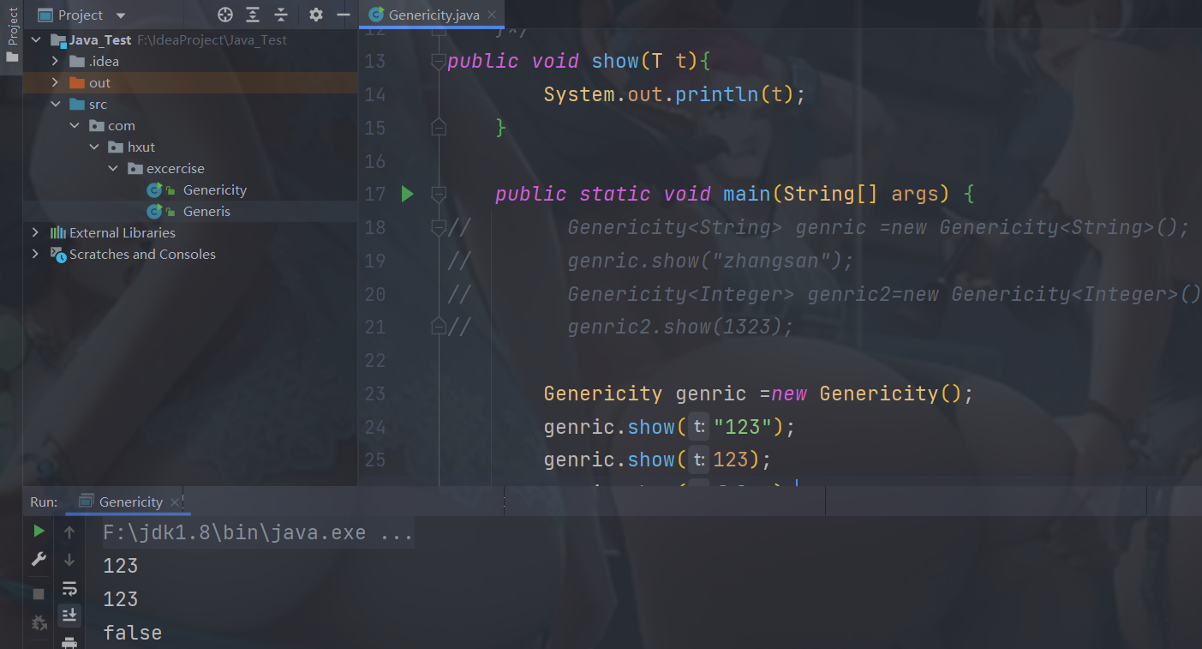This screenshot has width=1202, height=649.
Task: Rerun Genericity in the Run panel
Action: (x=39, y=532)
